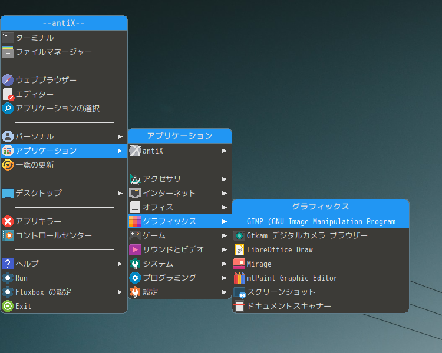Click the 一覧の更新 refresh icon
The height and width of the screenshot is (353, 442).
pyautogui.click(x=8, y=165)
